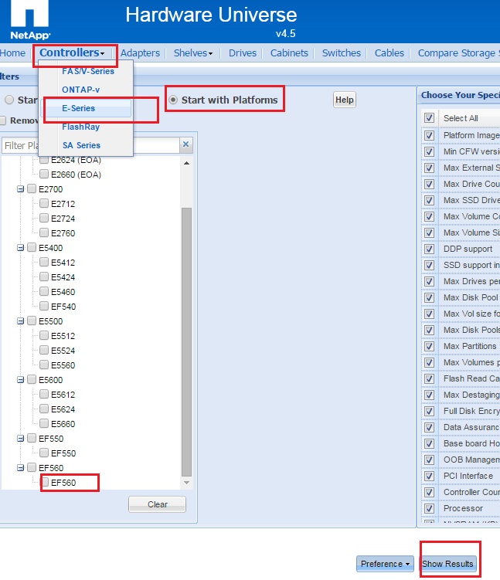Click the Clear button

158,504
